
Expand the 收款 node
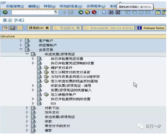27,121
